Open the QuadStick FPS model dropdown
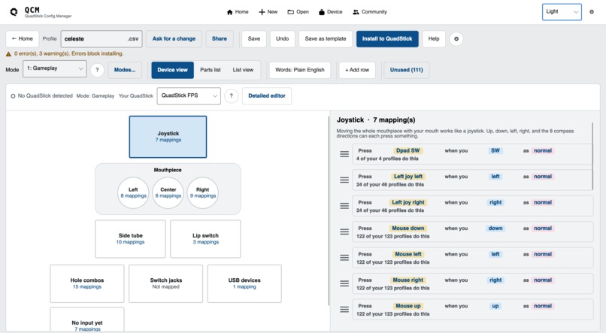Screen dimensions: 606x333 189,95
